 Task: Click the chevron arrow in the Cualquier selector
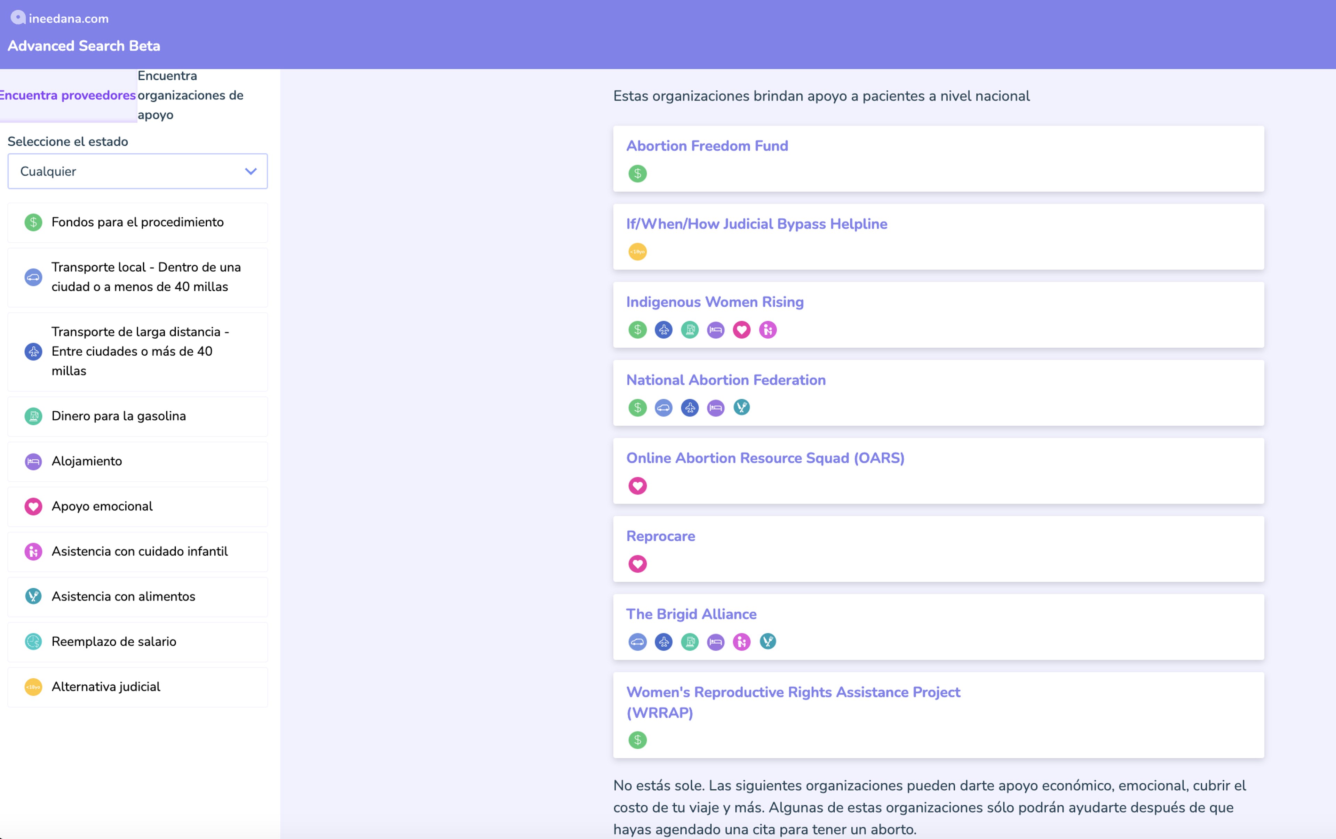(251, 171)
